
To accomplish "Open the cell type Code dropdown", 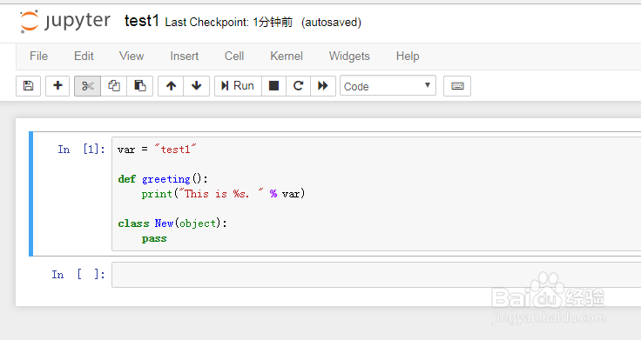I will (x=388, y=86).
